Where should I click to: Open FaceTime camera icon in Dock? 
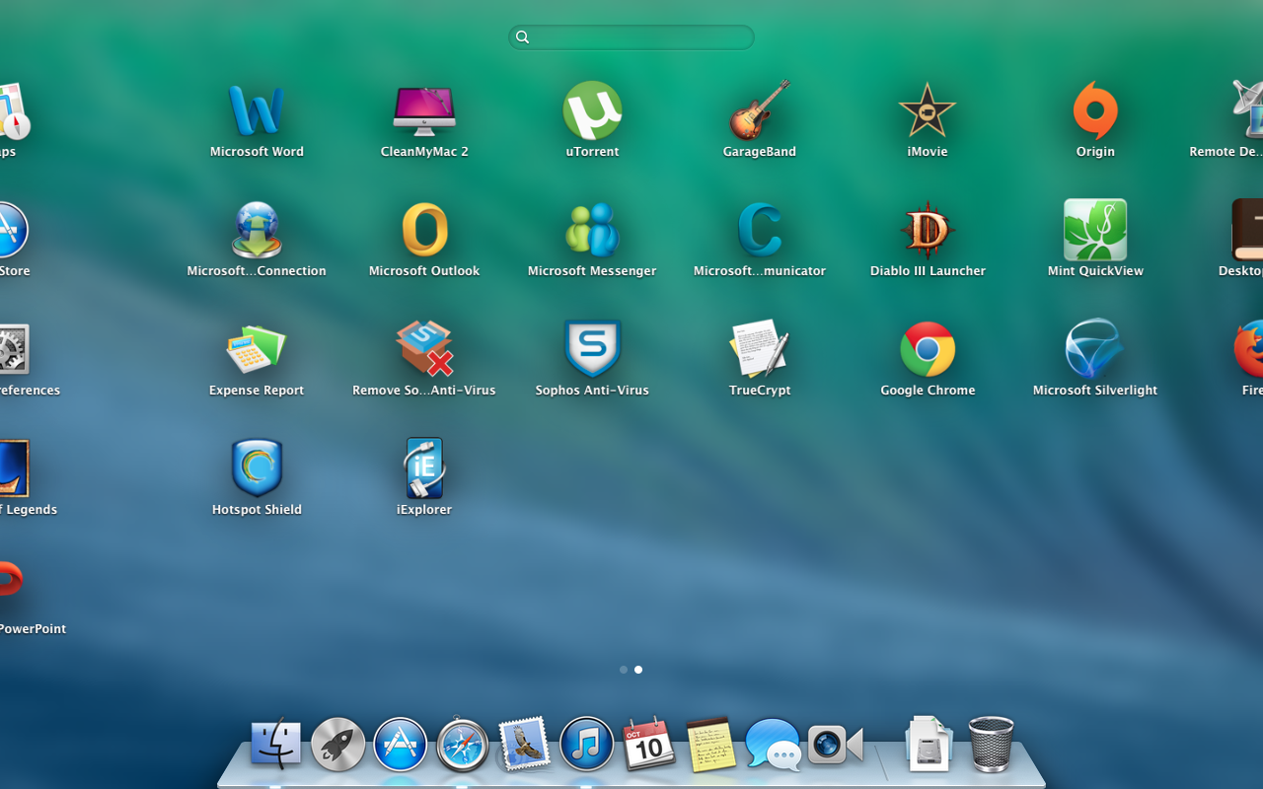click(835, 745)
